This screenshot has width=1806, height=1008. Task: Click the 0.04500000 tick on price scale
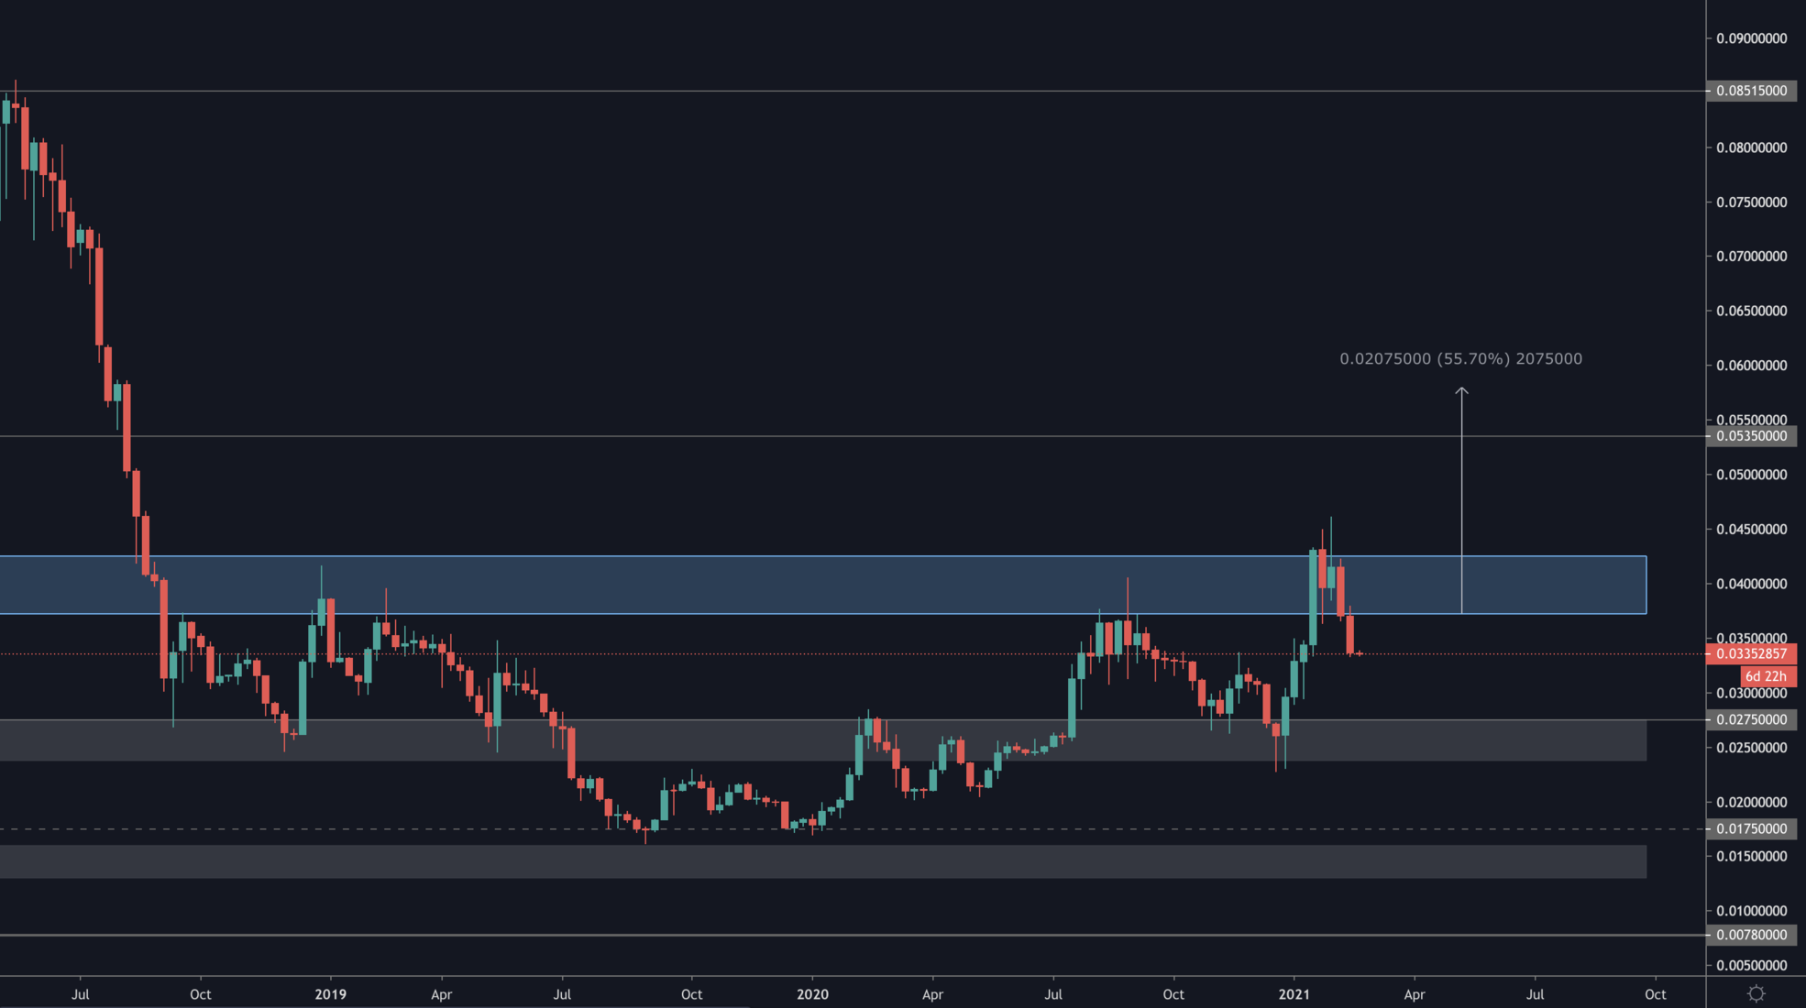(x=1751, y=530)
